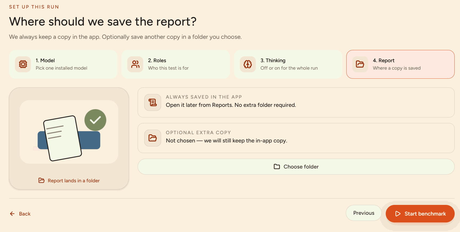Click the Previous button
460x232 pixels.
click(x=364, y=213)
